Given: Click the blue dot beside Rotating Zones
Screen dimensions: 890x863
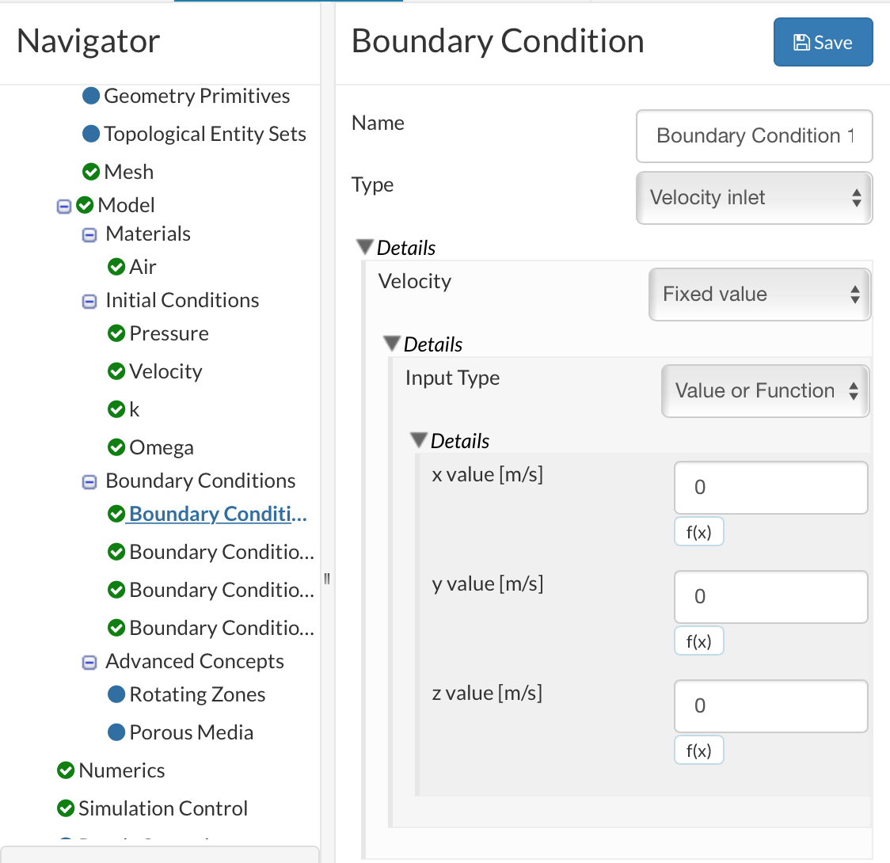Looking at the screenshot, I should point(116,694).
